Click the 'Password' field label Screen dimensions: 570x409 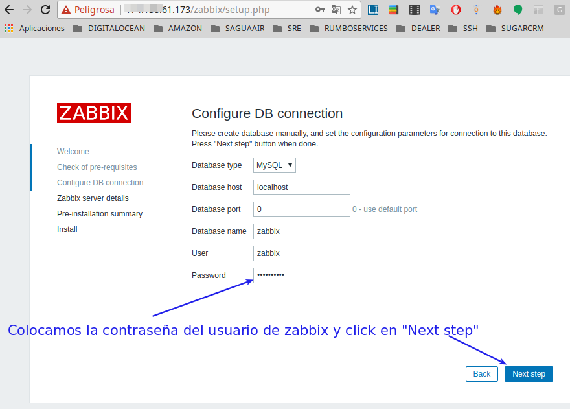[x=209, y=275]
